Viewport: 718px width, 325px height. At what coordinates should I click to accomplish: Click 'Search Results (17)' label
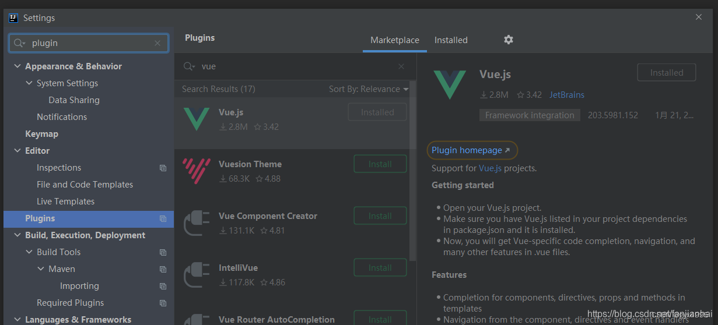click(x=219, y=89)
